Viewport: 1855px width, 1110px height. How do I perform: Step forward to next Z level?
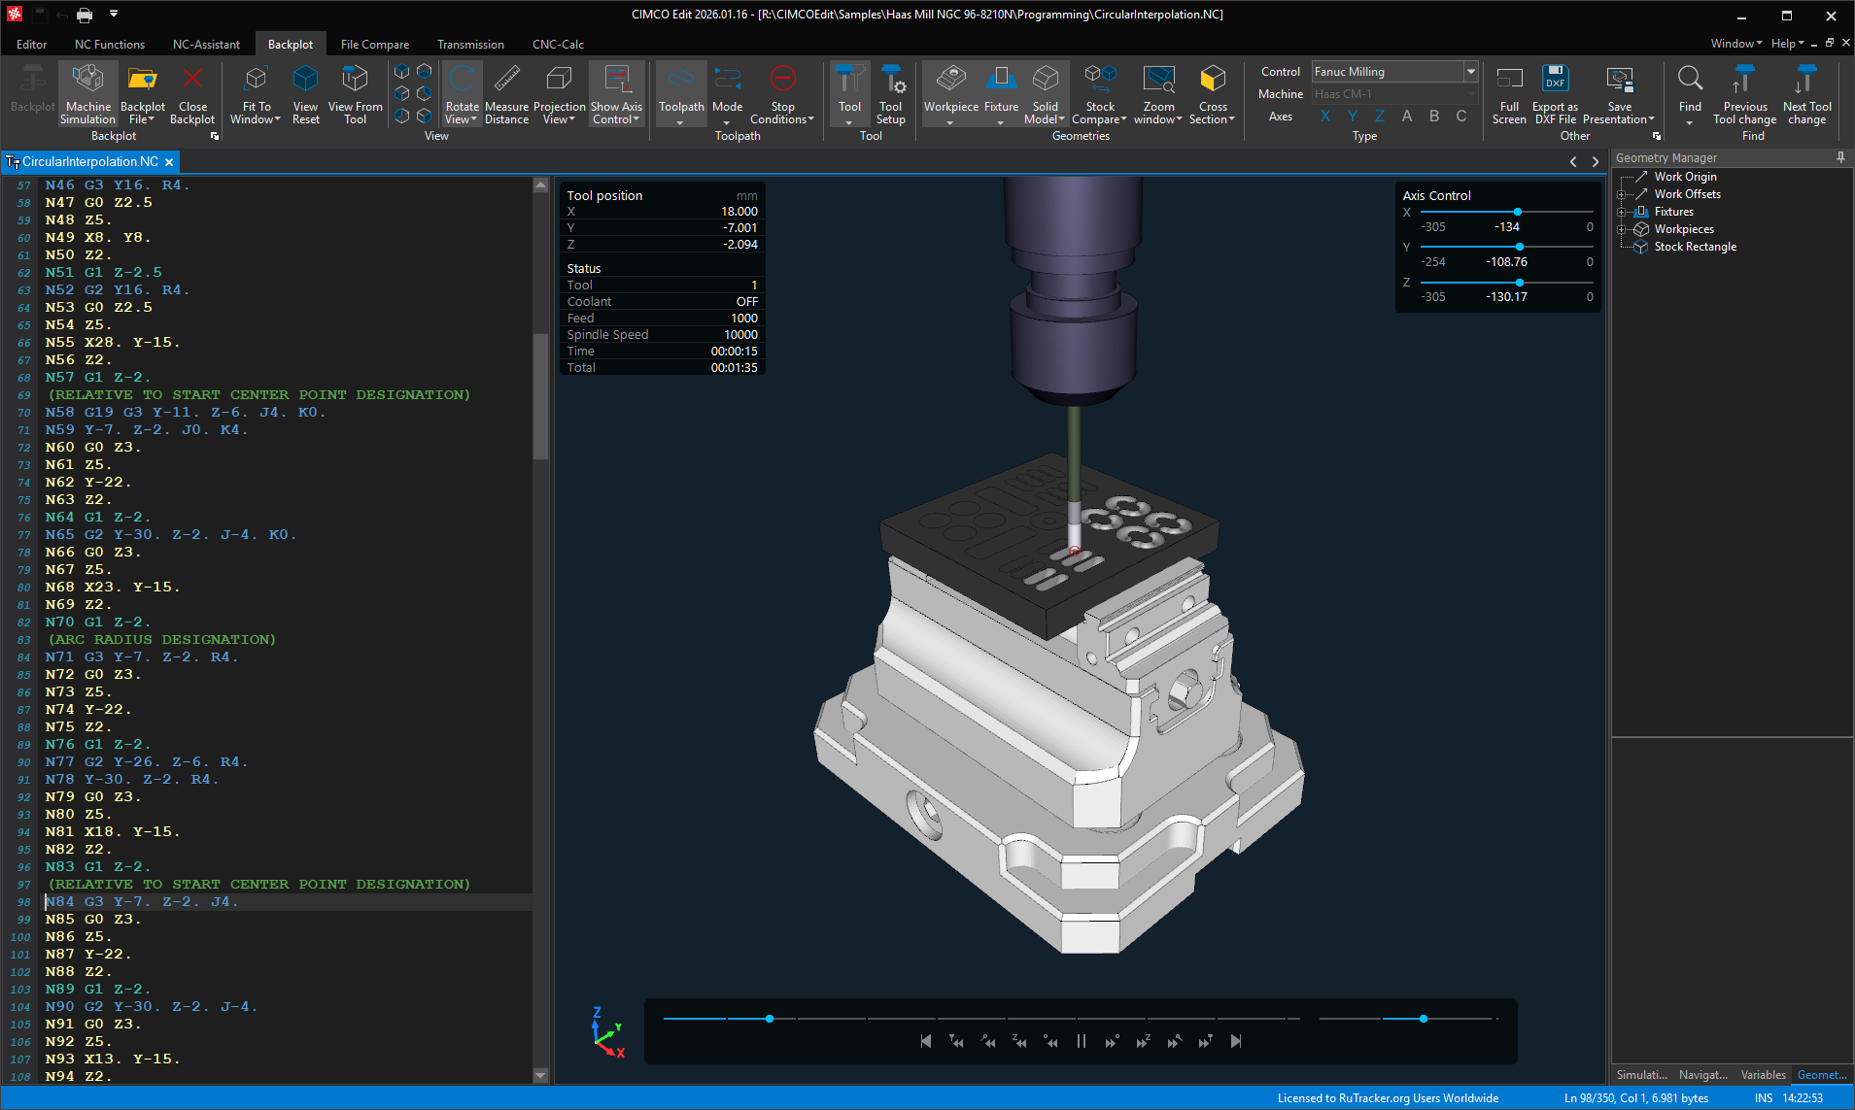(1143, 1041)
